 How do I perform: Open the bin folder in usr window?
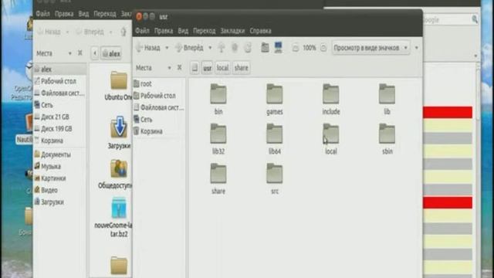point(218,94)
